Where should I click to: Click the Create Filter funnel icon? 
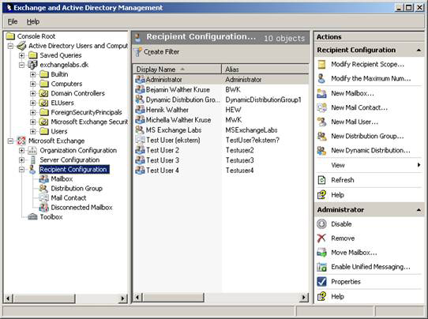click(138, 52)
